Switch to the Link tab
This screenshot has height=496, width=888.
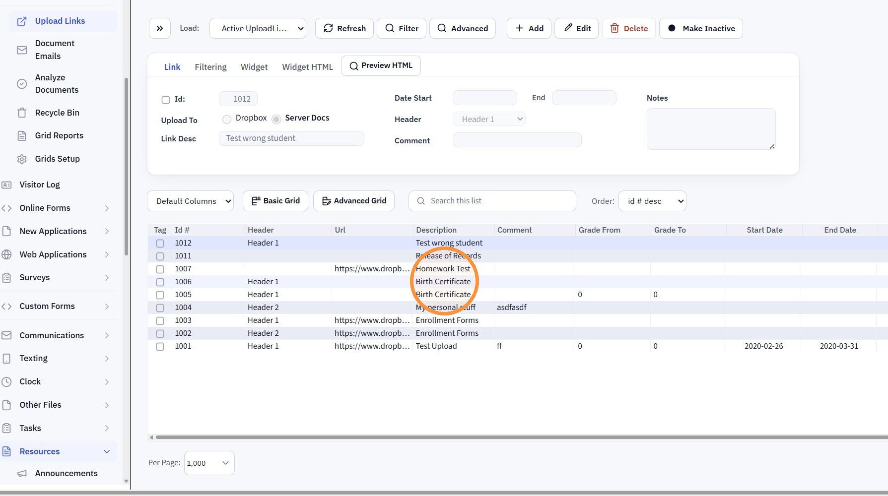[x=172, y=67]
